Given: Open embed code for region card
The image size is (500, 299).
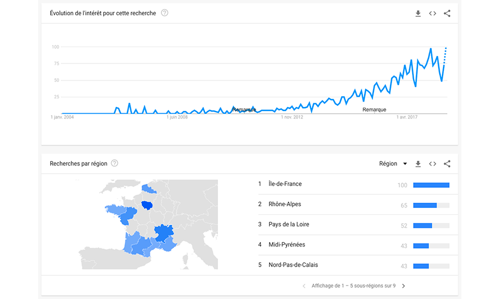Looking at the screenshot, I should [432, 164].
